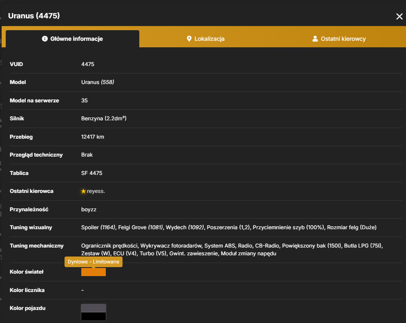Screen dimensions: 406x323
Task: Click the Powiększony bak (150l) entry
Action: click(312, 246)
